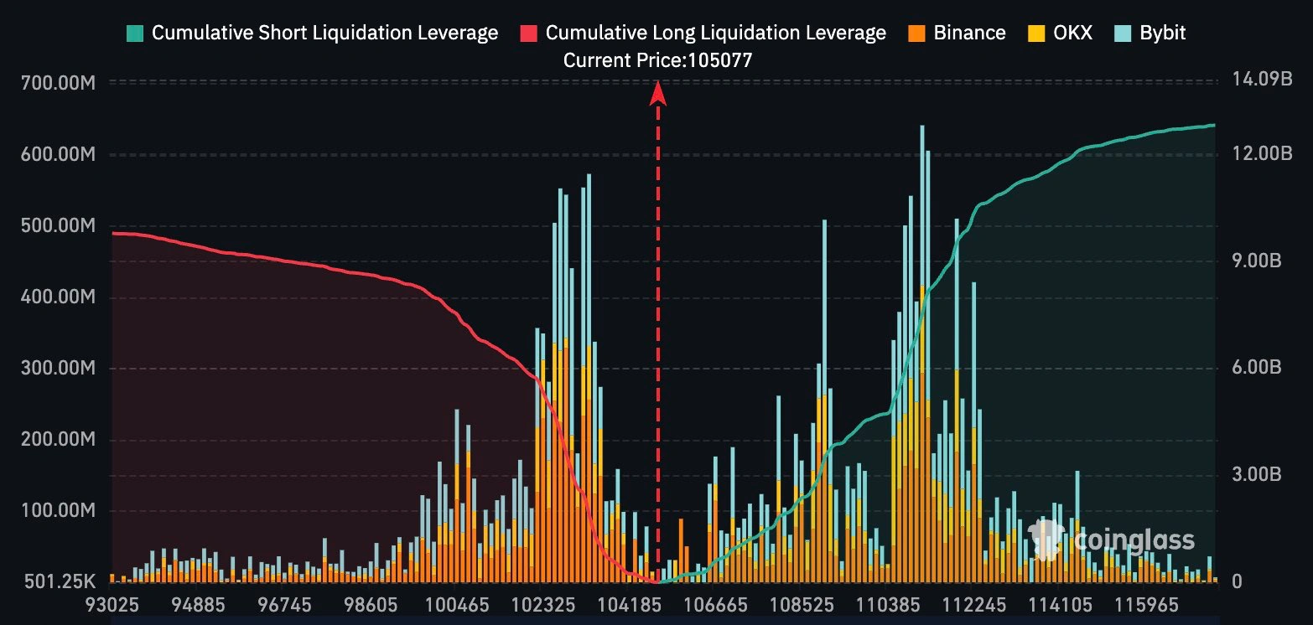Click the light blue Bybit legend swatch

[x=1124, y=34]
